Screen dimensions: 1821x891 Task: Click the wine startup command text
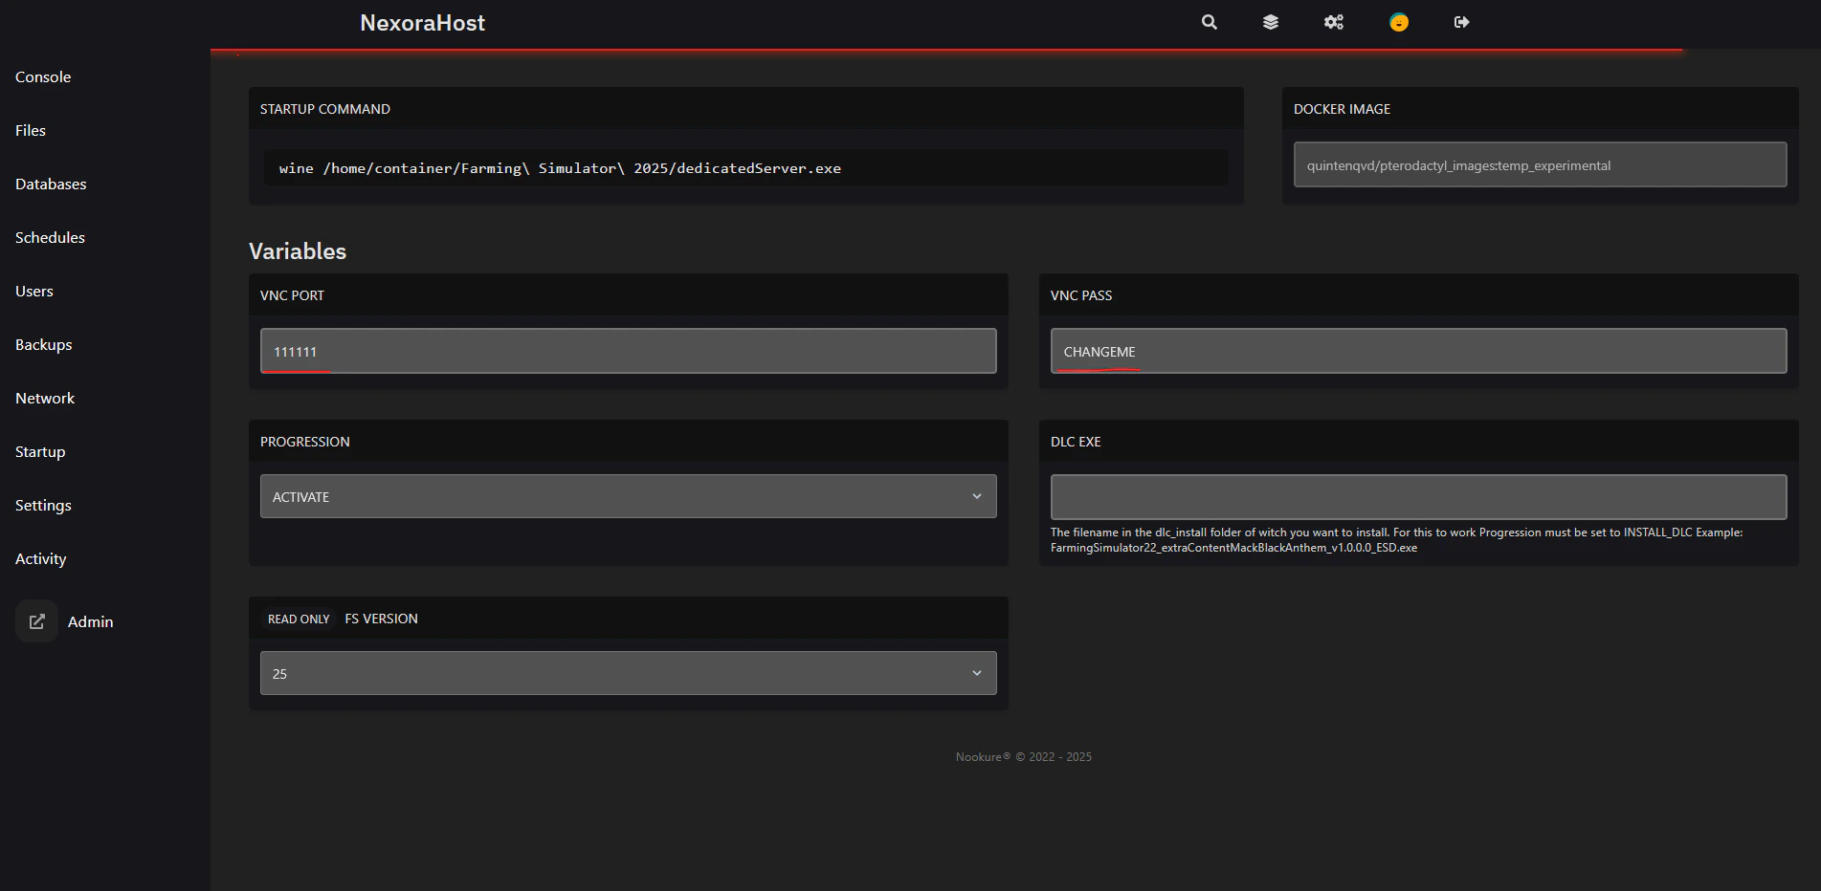pyautogui.click(x=560, y=168)
